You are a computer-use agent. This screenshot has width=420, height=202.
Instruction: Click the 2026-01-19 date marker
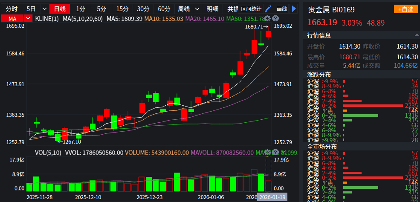tap(273, 197)
